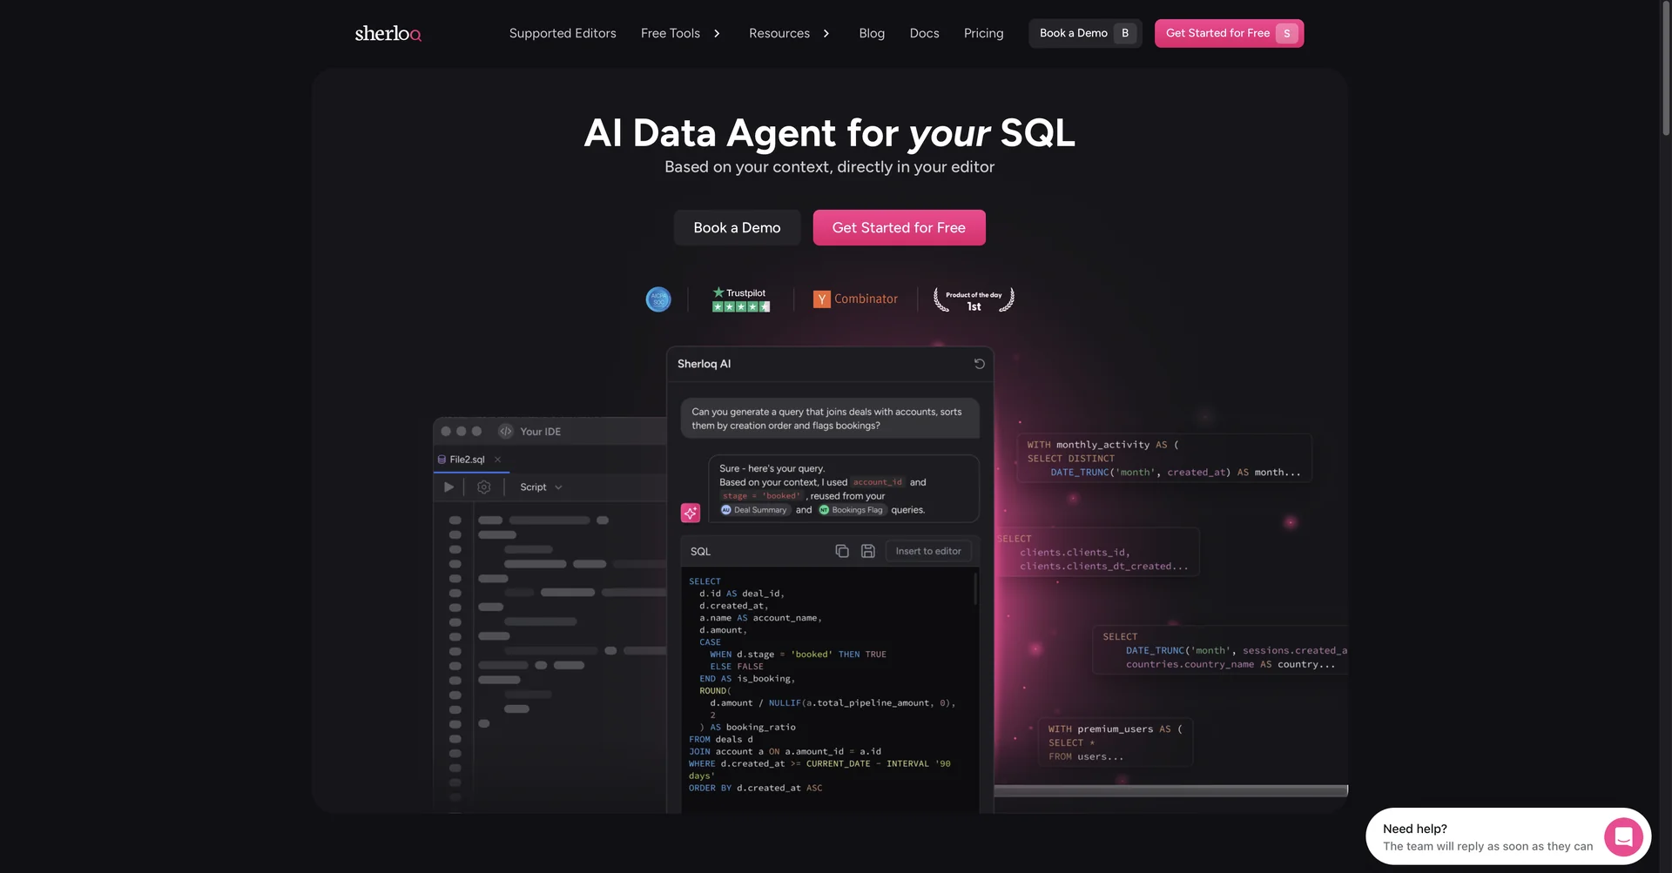Click the pink sparkle AI assistant icon
Image resolution: width=1672 pixels, height=873 pixels.
[690, 513]
